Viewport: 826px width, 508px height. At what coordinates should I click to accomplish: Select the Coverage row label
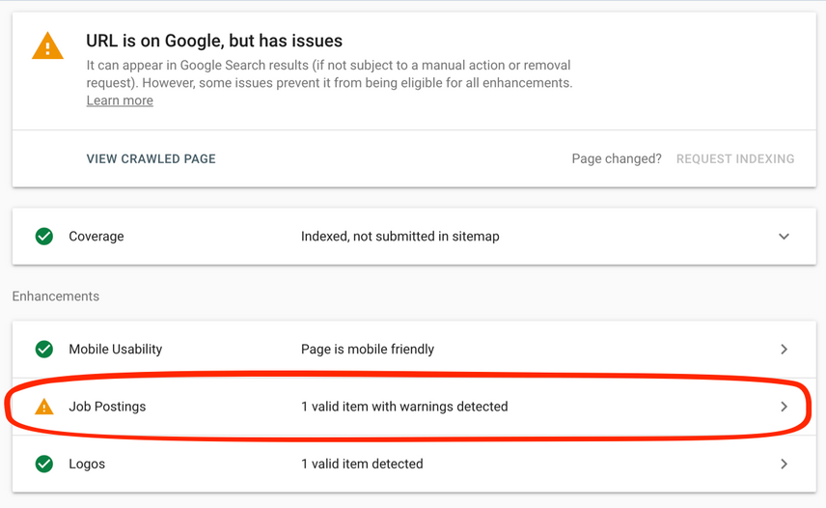[x=96, y=236]
